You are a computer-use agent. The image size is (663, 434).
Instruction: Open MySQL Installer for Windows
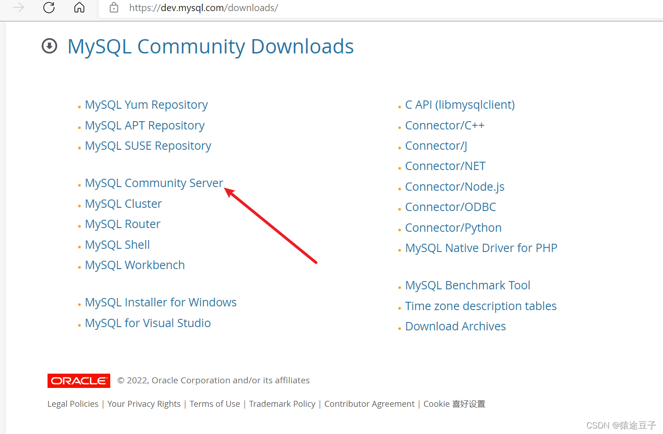(161, 303)
